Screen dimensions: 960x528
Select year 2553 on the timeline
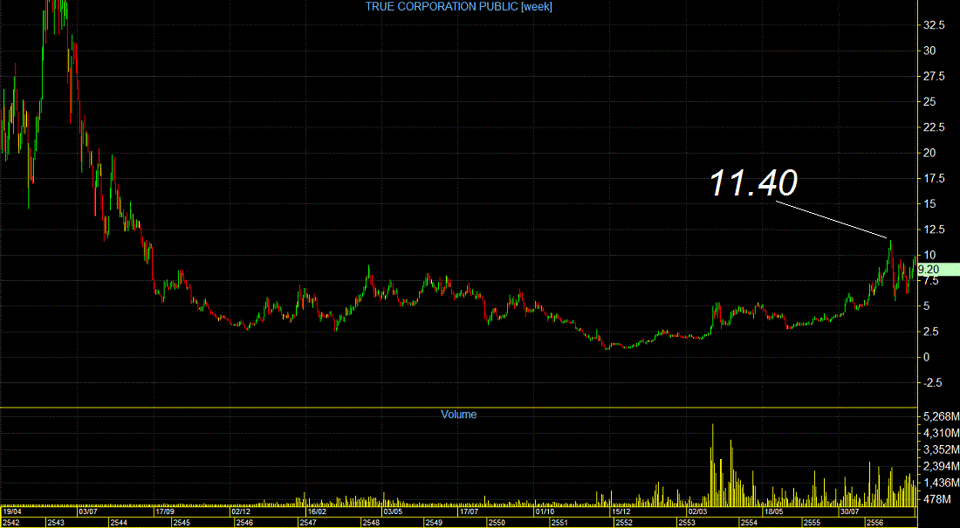pyautogui.click(x=686, y=523)
